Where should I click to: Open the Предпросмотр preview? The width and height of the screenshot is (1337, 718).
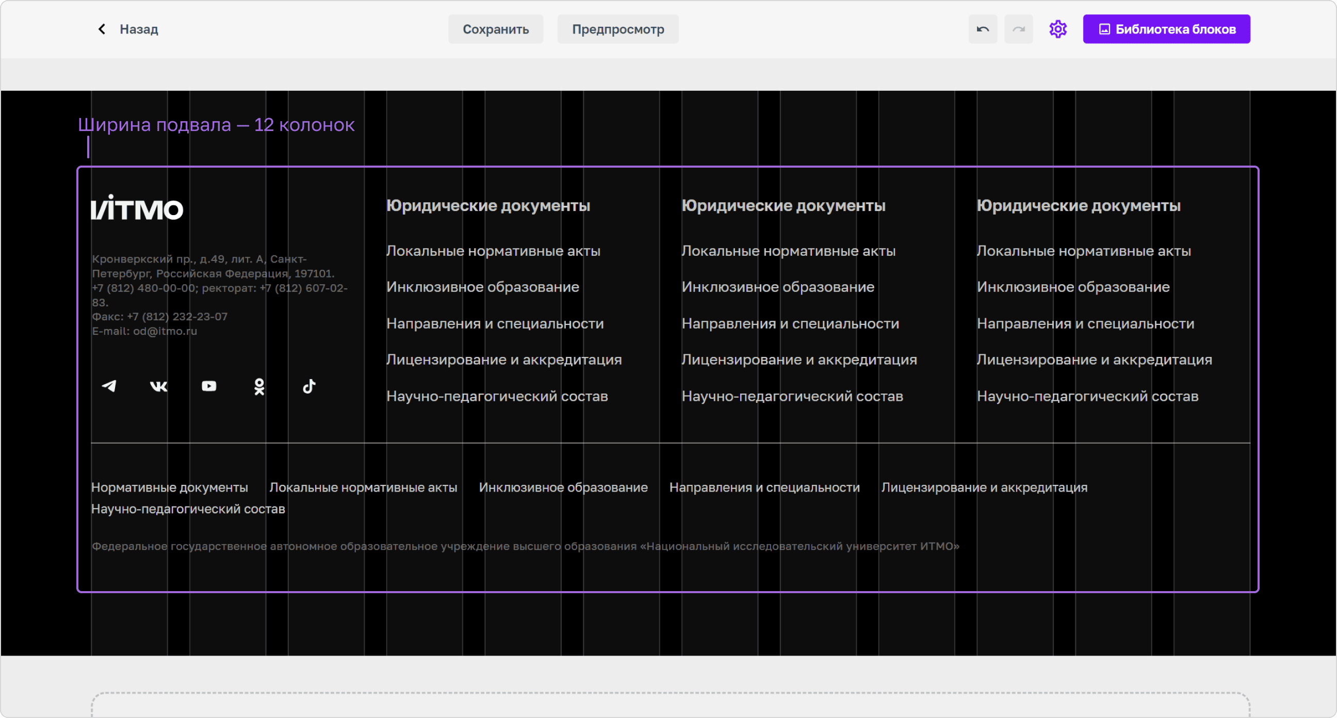click(617, 29)
